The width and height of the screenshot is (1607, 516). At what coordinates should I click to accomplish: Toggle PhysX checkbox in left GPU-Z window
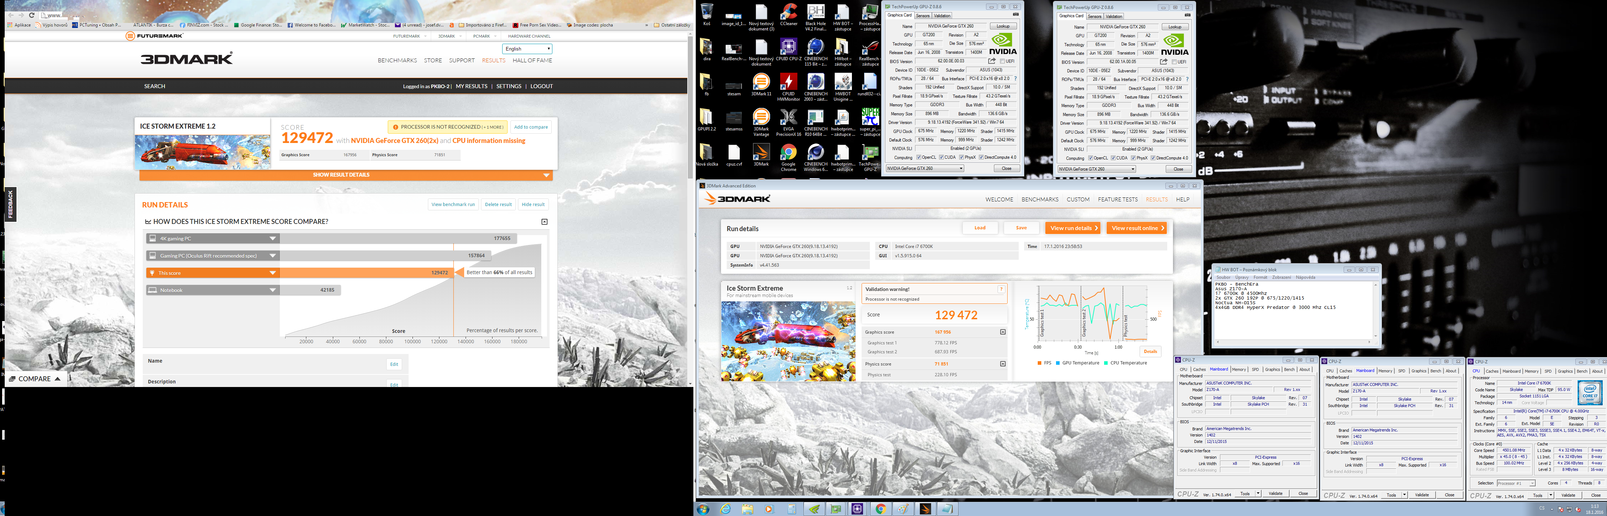[x=961, y=157]
